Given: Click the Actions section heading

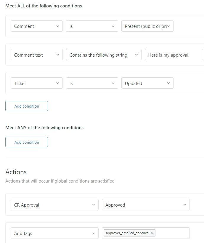Looking at the screenshot, I should pos(16,172).
